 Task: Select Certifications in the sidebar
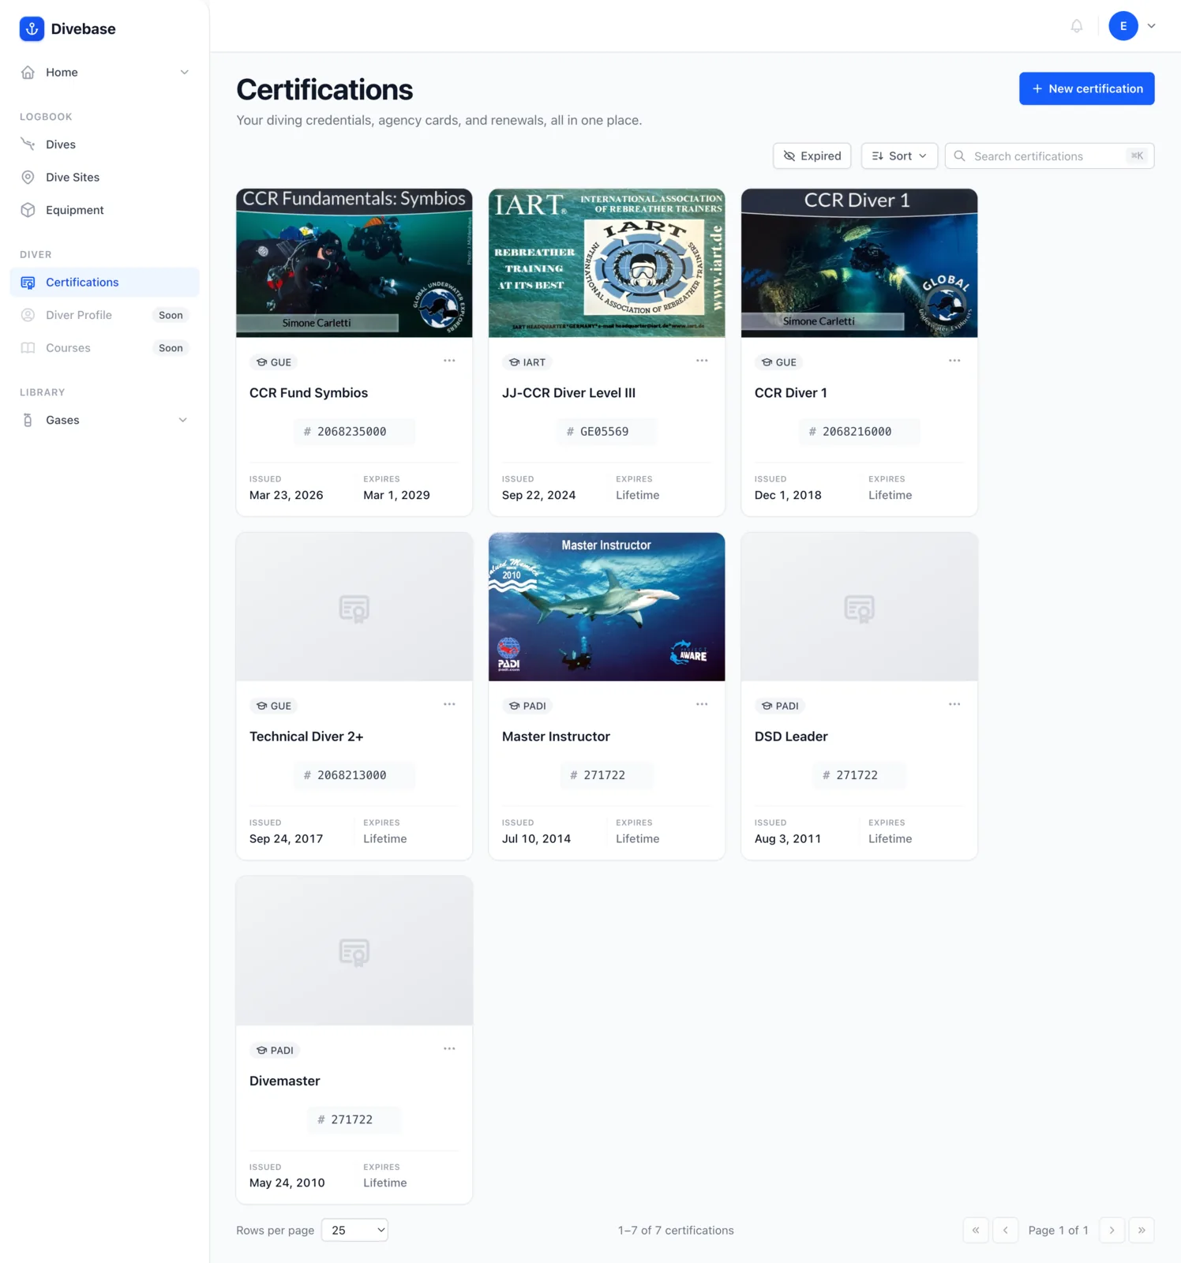(104, 283)
